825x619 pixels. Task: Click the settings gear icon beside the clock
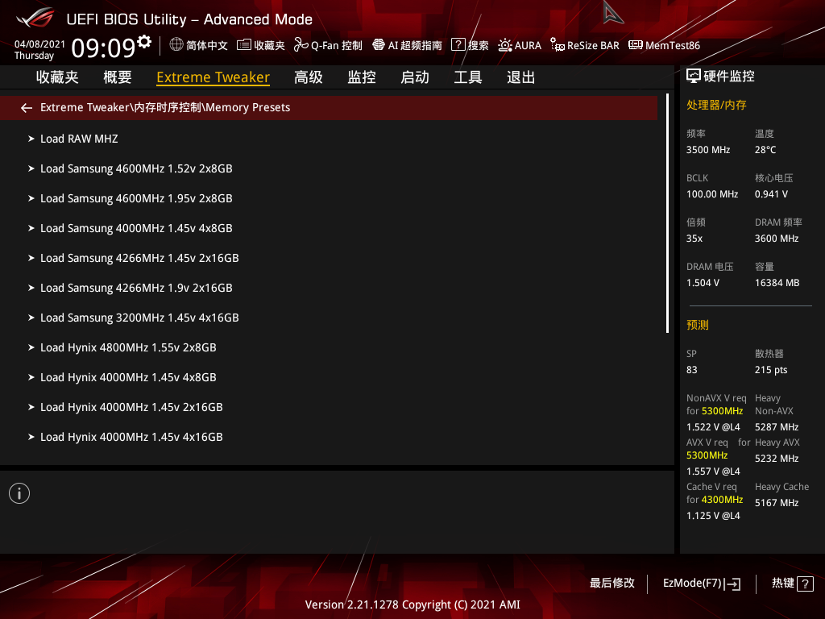[144, 42]
